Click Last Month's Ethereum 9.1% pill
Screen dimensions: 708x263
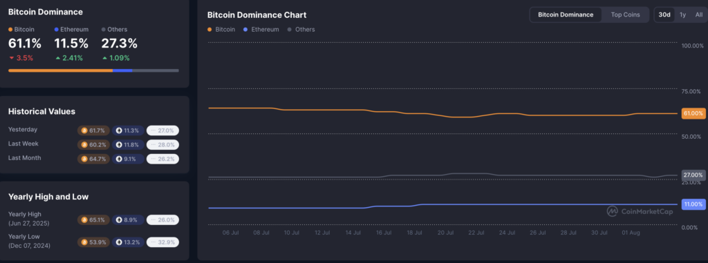coord(128,159)
